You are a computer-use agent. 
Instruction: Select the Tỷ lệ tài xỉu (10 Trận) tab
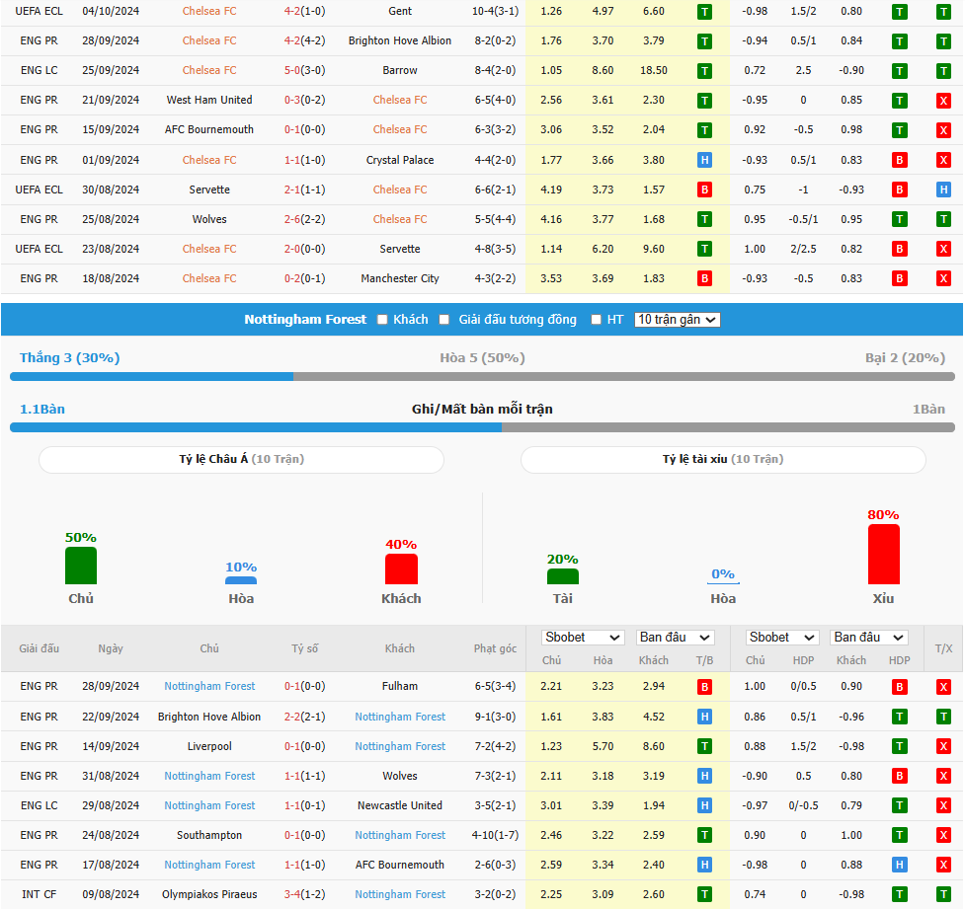(x=723, y=459)
